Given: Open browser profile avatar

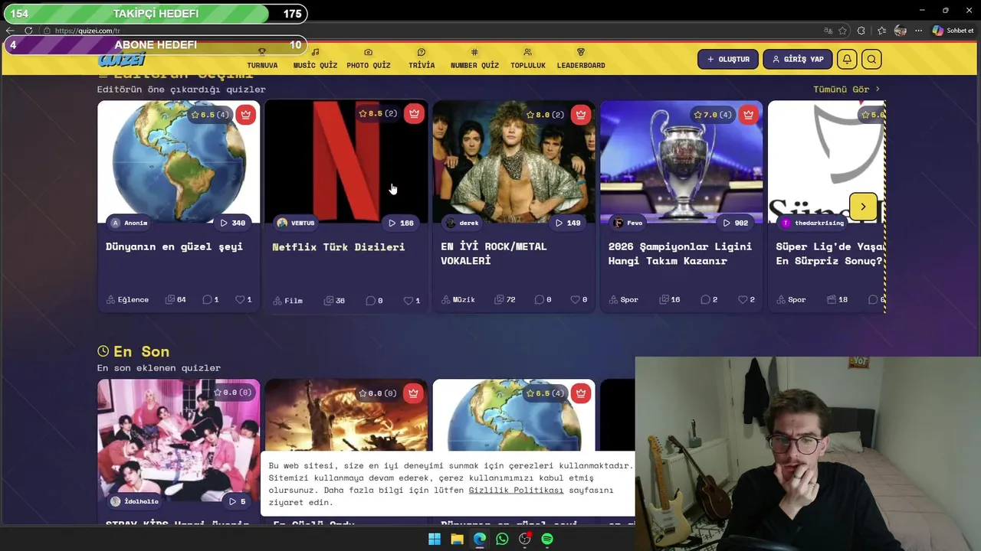Looking at the screenshot, I should click(x=901, y=31).
